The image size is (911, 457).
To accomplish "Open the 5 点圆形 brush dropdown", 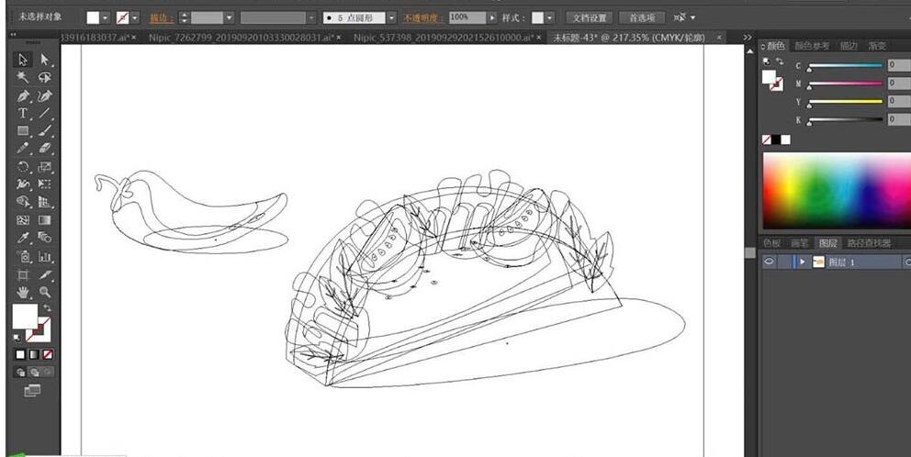I will pyautogui.click(x=391, y=17).
